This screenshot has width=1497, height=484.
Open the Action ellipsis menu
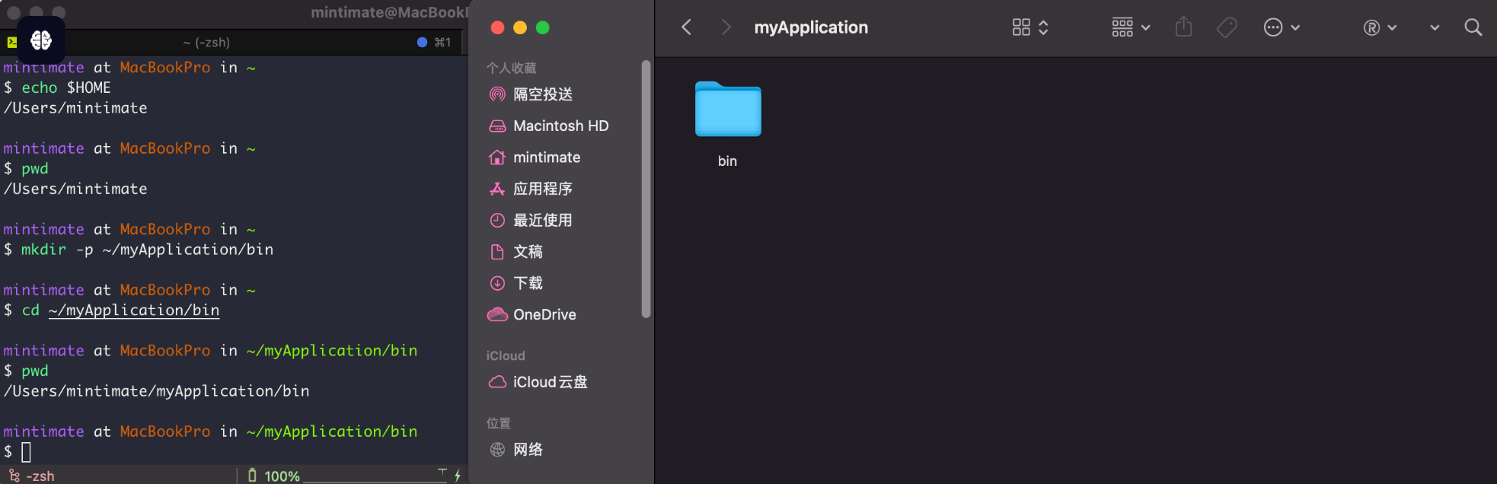click(x=1282, y=27)
